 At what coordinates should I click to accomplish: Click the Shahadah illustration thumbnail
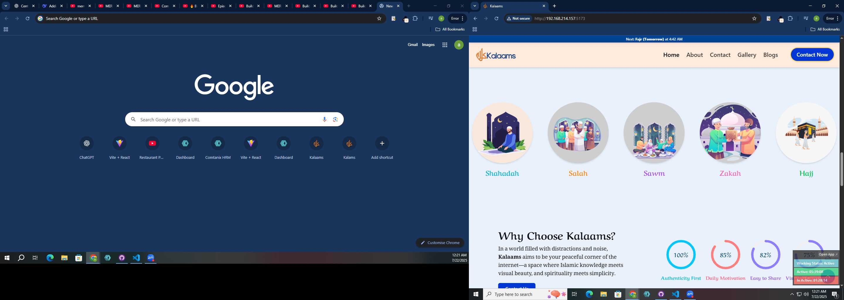(502, 133)
